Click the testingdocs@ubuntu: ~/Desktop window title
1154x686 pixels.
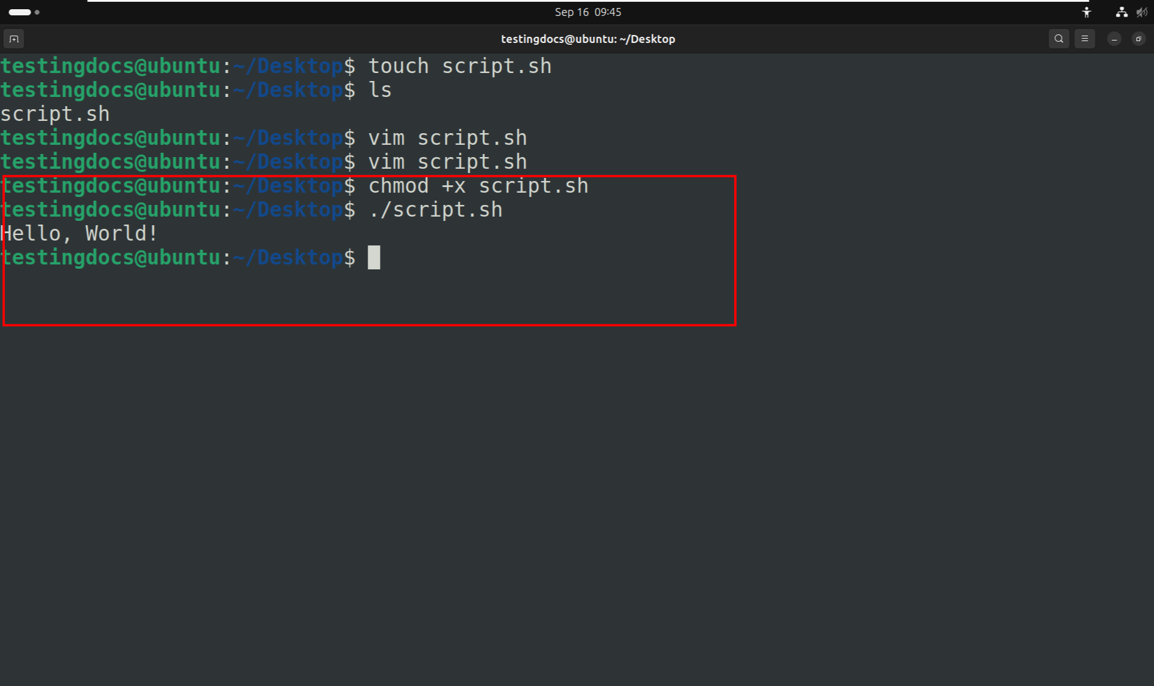[587, 39]
